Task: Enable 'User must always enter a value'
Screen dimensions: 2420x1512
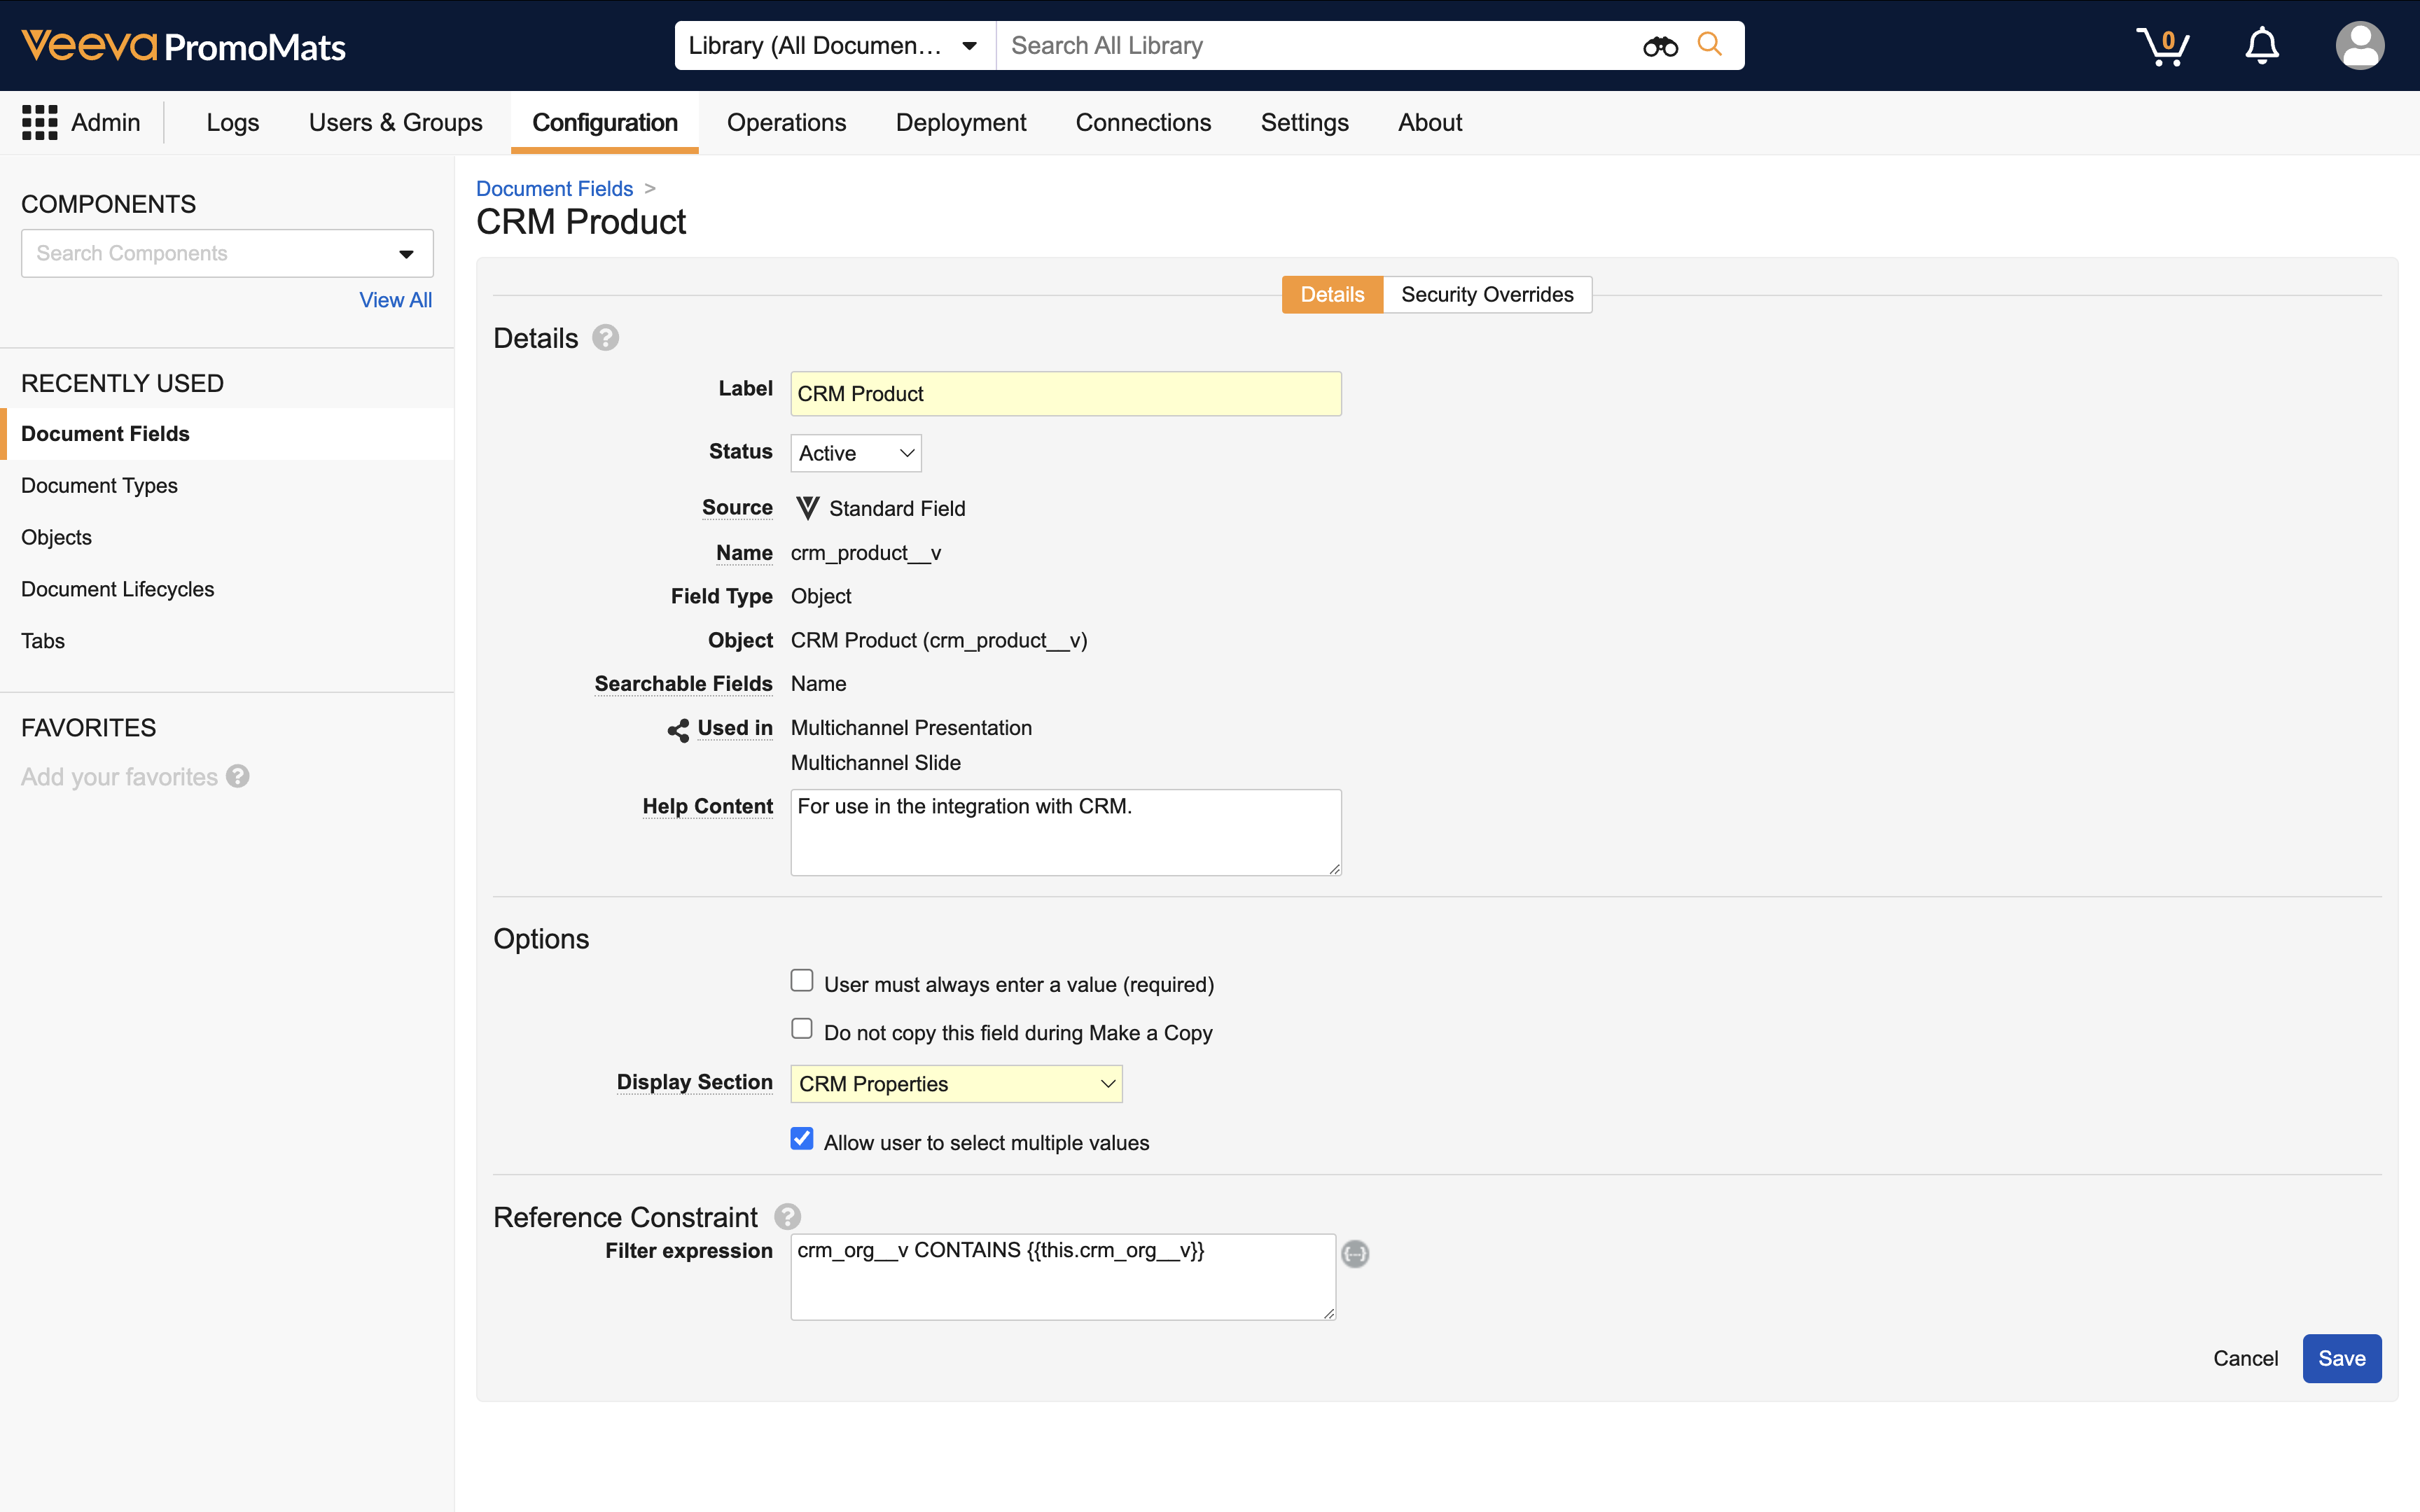Action: click(x=802, y=981)
